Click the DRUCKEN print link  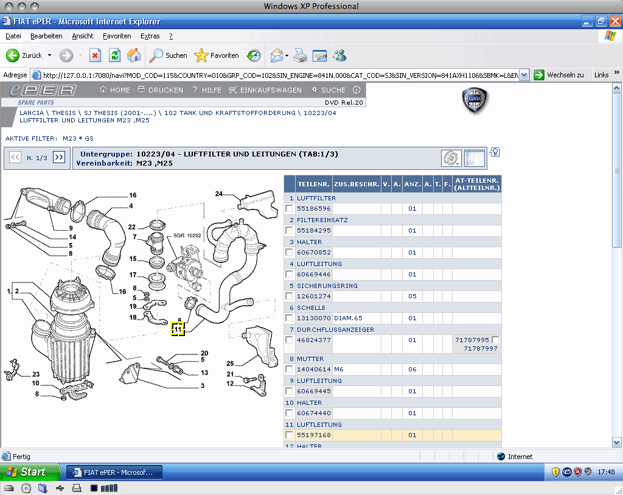(x=161, y=90)
